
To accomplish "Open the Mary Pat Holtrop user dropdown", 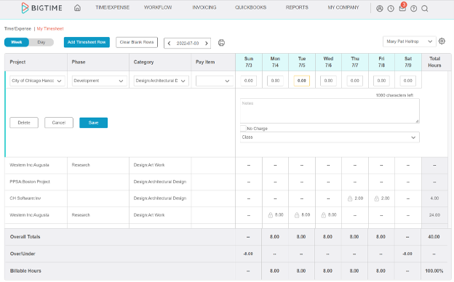I will click(x=410, y=41).
